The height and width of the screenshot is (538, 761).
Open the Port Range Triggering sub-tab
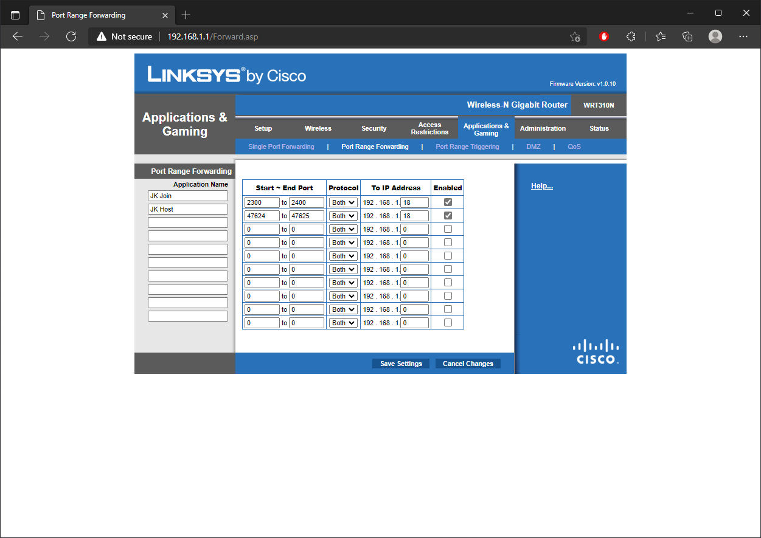tap(467, 147)
